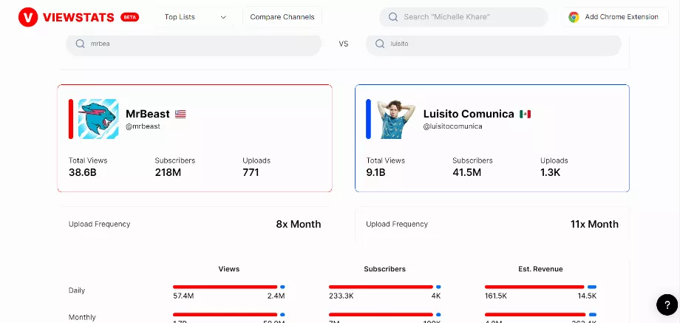
Task: Click Luisito Uploads value 1.3K
Action: pos(551,172)
